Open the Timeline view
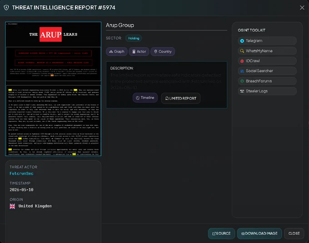Image resolution: width=309 pixels, height=243 pixels. click(x=145, y=98)
